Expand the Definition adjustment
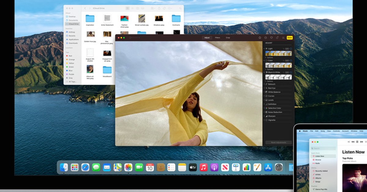 coord(264,104)
